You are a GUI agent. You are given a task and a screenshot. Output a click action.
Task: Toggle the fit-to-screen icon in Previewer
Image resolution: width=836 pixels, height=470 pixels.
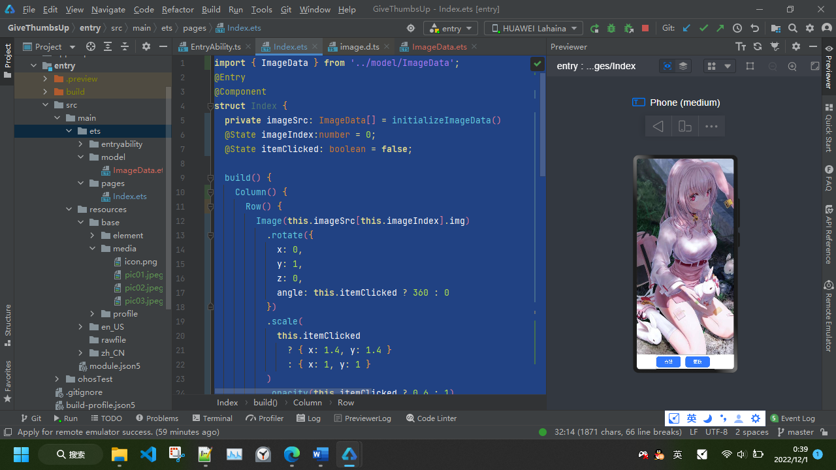(x=815, y=66)
